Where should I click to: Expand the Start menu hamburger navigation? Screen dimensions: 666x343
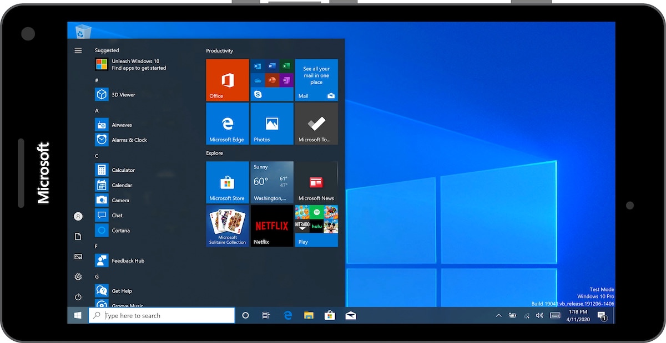pos(78,50)
